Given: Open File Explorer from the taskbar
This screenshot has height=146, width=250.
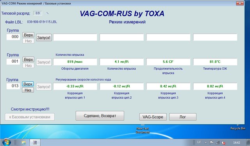Looking at the screenshot, I should click(24, 142).
